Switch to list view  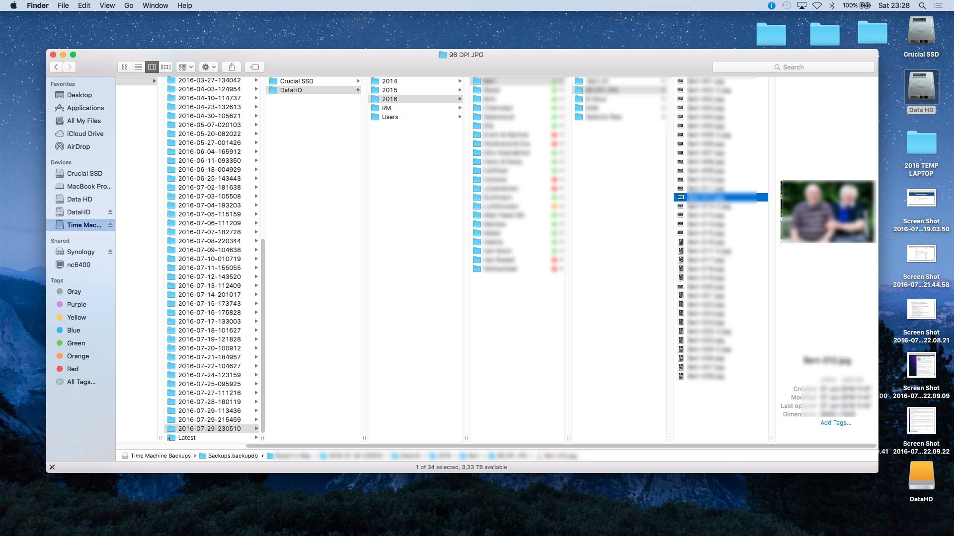point(139,67)
